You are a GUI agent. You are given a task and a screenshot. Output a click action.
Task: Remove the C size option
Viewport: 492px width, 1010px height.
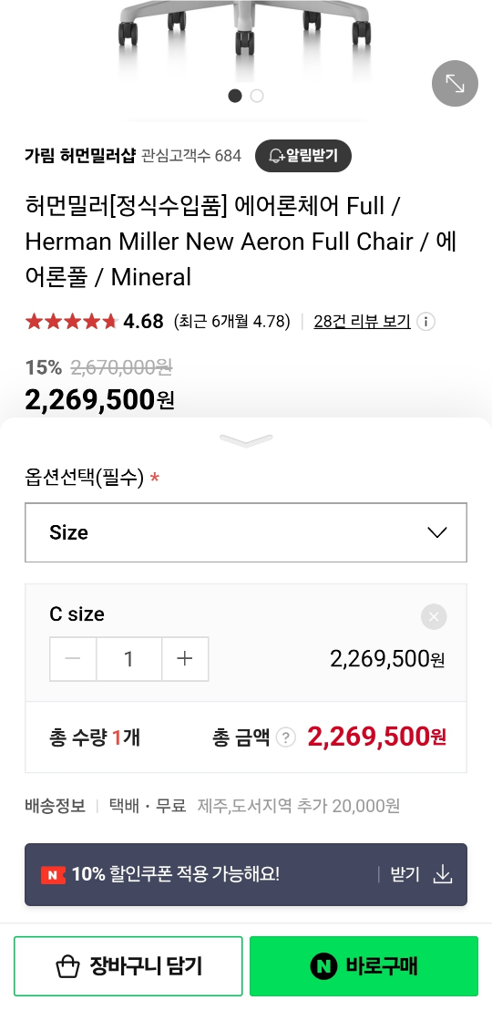point(434,617)
